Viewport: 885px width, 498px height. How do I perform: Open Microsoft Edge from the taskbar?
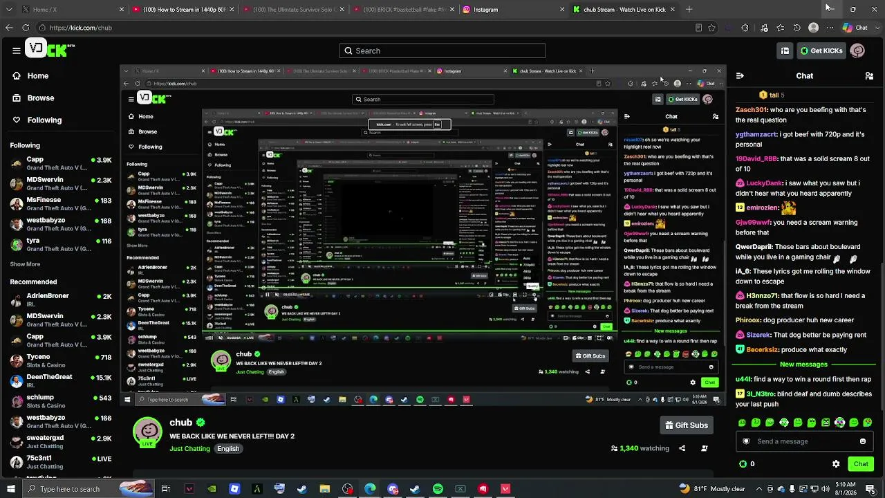pos(370,489)
